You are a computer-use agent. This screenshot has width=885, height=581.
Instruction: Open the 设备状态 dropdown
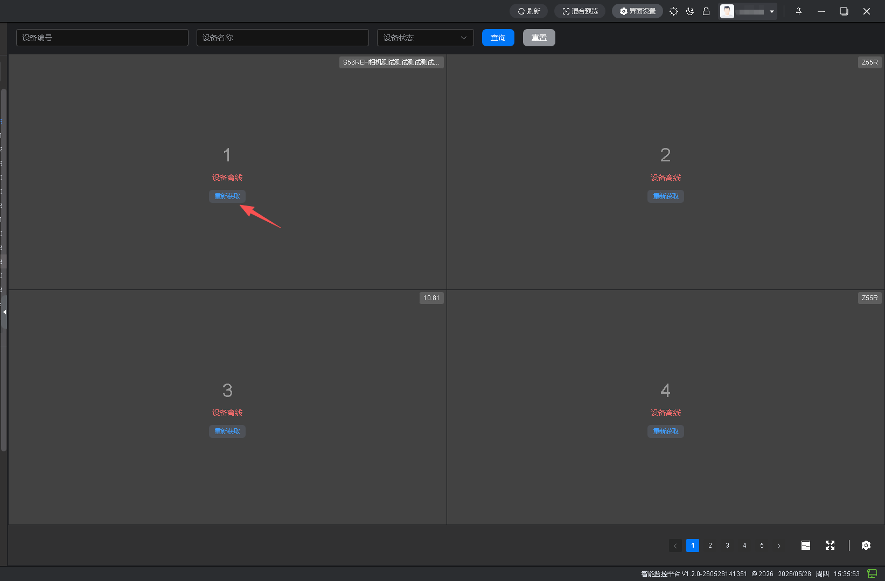(x=426, y=38)
